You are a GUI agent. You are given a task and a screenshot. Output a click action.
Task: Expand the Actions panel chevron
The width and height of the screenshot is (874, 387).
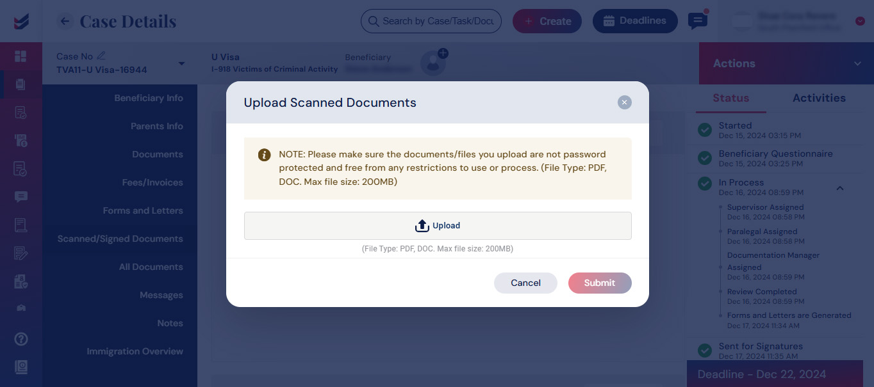pyautogui.click(x=857, y=63)
